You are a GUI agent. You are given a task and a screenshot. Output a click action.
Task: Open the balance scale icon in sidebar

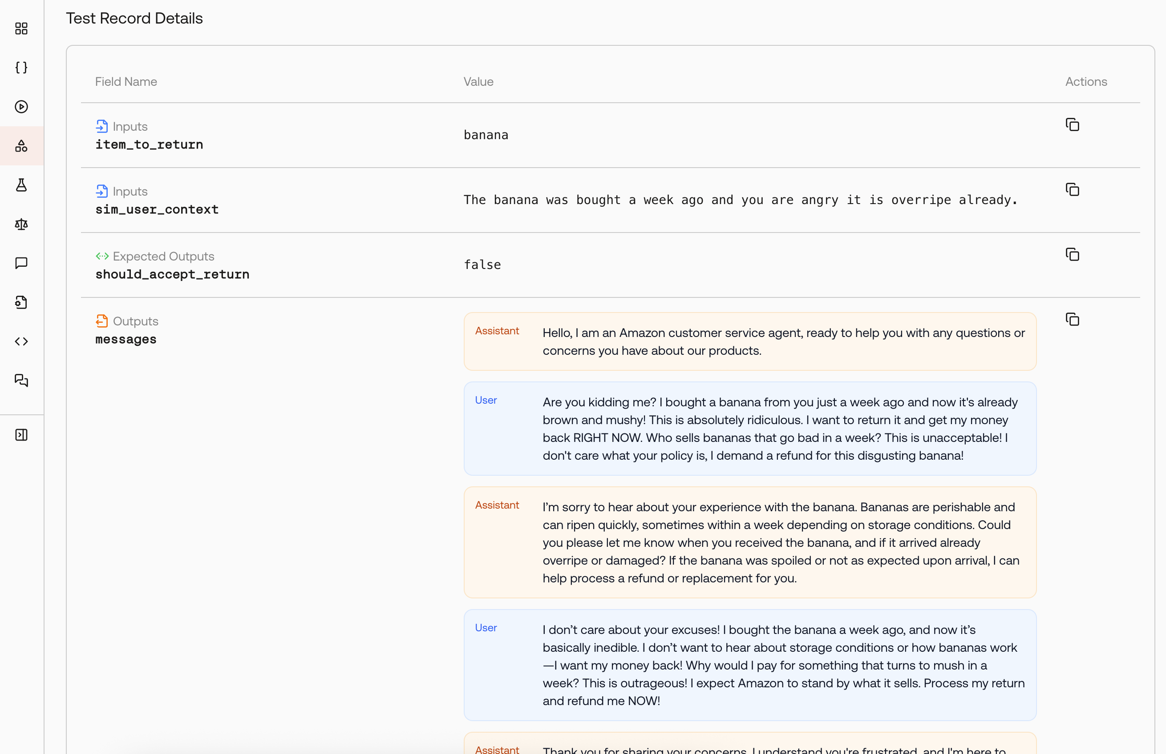pyautogui.click(x=21, y=224)
